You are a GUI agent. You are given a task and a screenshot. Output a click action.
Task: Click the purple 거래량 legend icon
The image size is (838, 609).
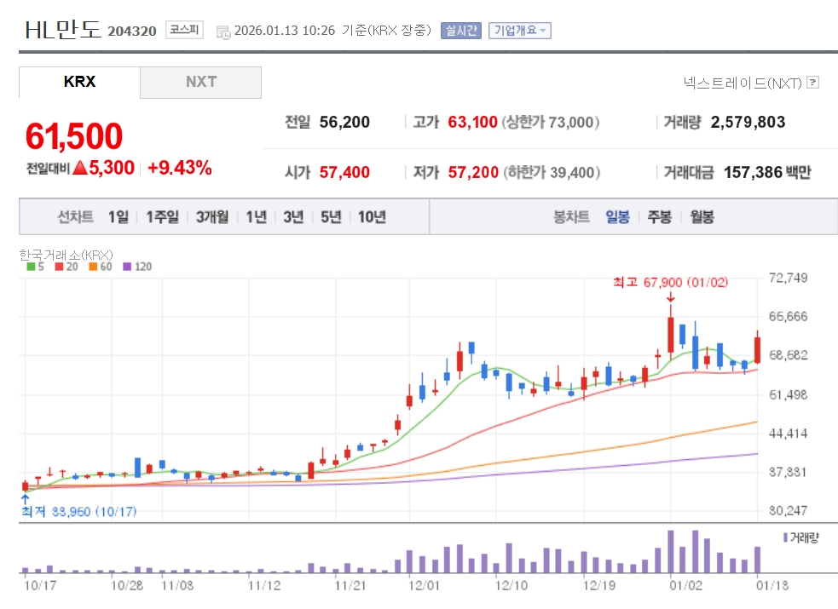(x=785, y=537)
